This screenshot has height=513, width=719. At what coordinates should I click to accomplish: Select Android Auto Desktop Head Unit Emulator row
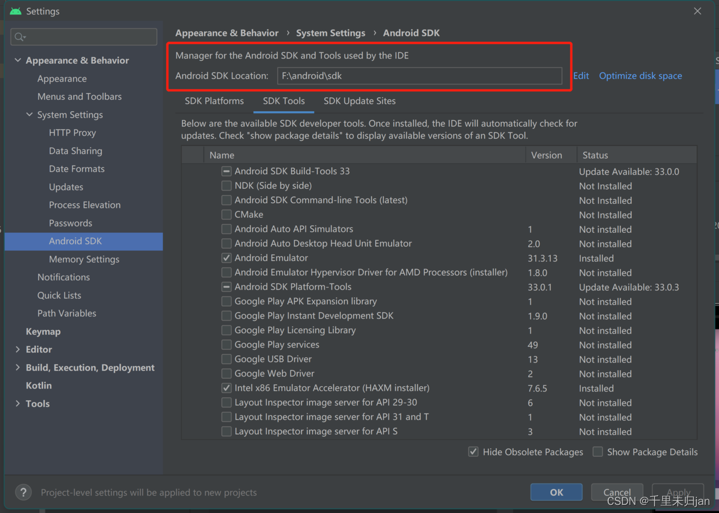pos(439,244)
